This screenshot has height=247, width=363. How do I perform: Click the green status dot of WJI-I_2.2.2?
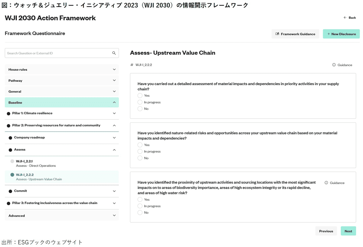pos(12,175)
